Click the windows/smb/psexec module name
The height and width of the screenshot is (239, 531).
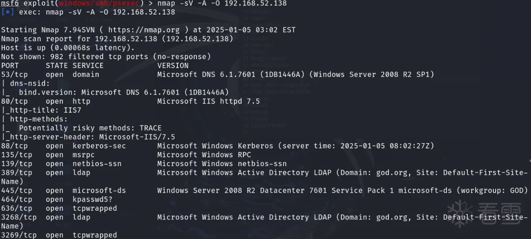[100, 4]
